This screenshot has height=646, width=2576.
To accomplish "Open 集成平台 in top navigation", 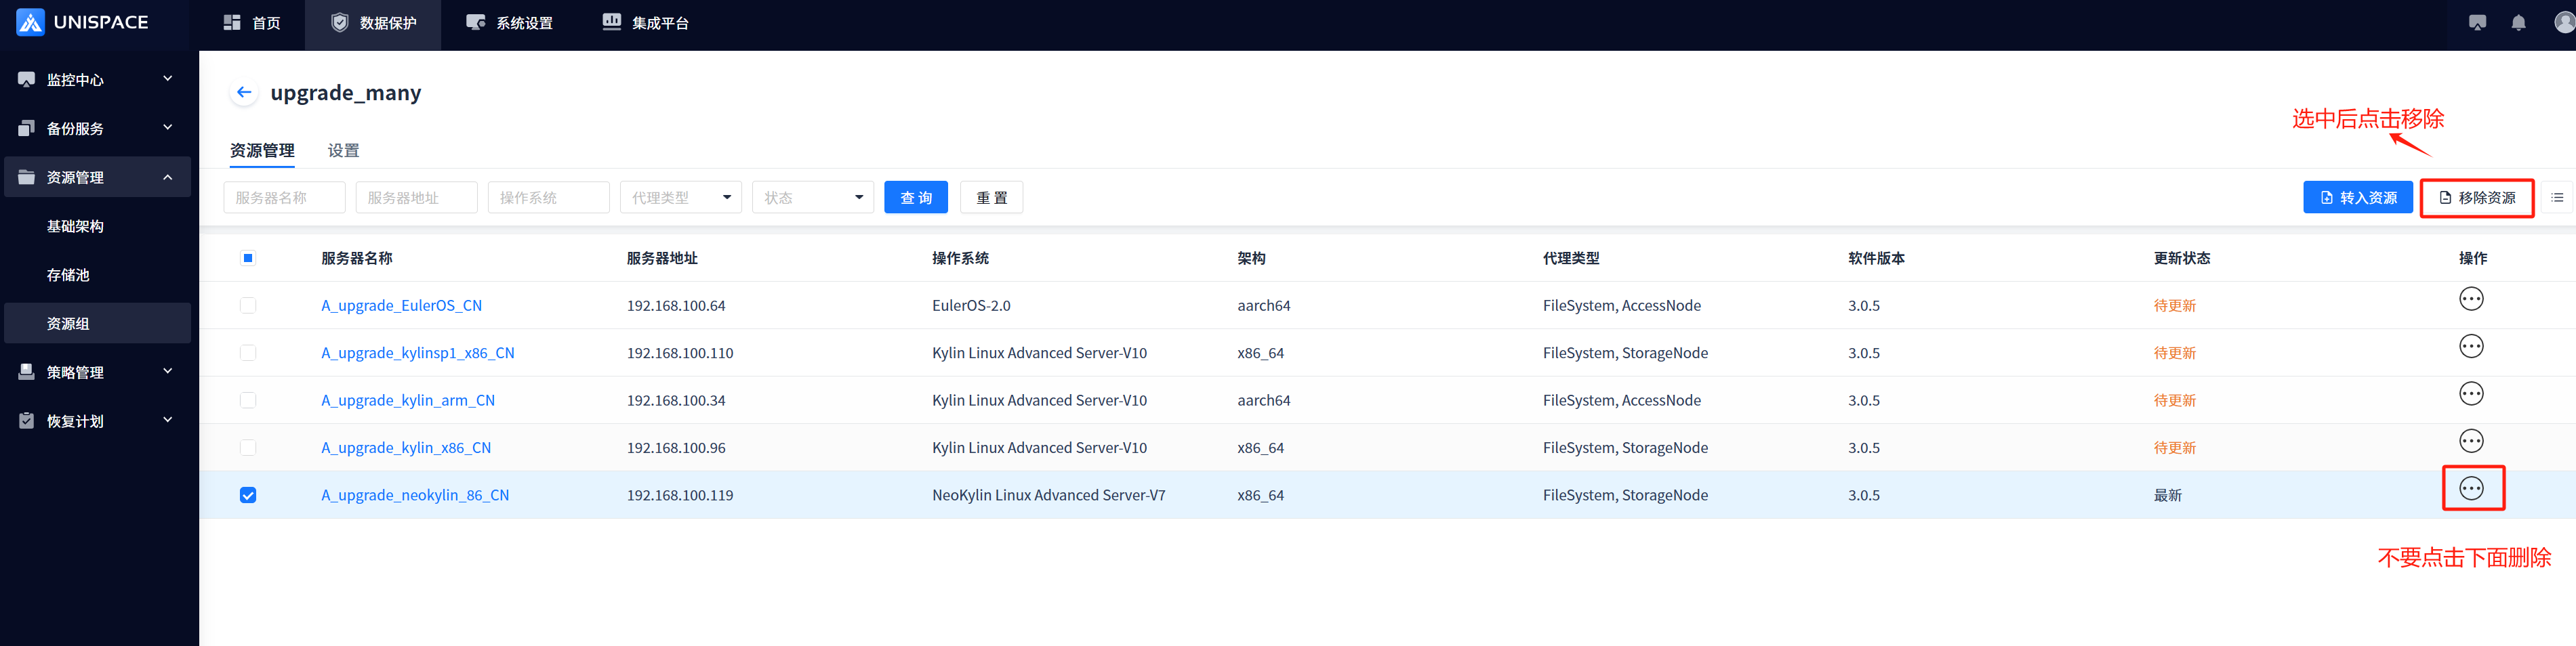I will 645,23.
